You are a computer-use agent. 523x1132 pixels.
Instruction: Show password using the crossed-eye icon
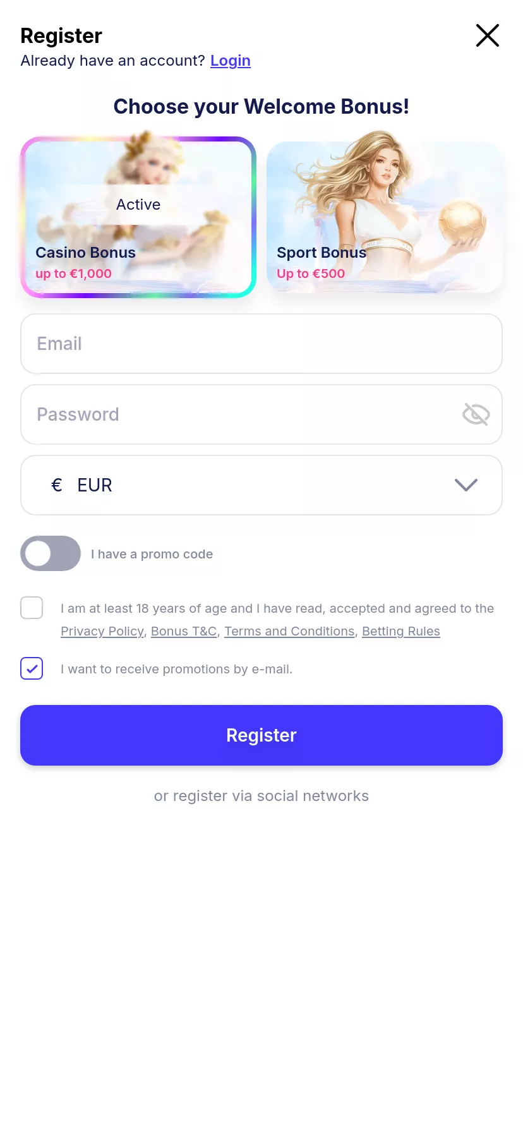476,414
